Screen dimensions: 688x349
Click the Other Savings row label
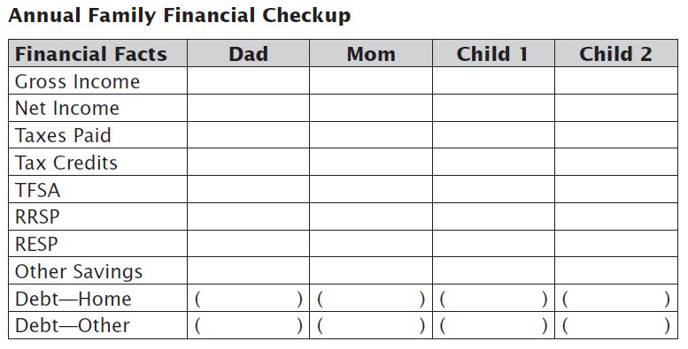coord(79,271)
